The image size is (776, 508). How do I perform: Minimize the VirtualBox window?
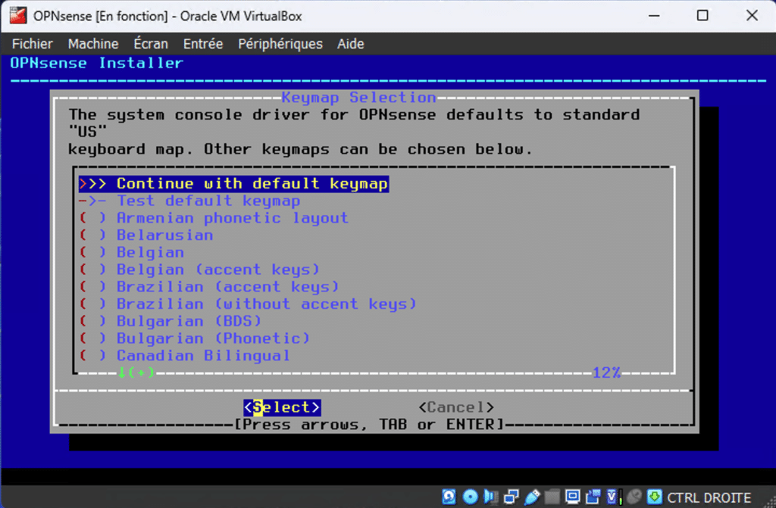point(654,16)
